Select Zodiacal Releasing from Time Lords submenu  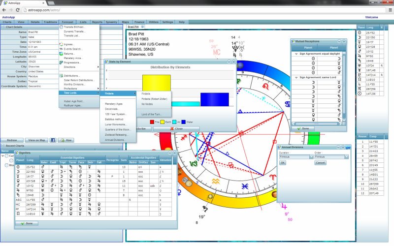click(x=117, y=134)
